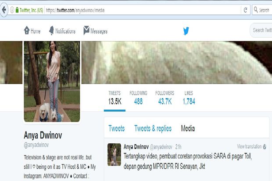Click the Home house icon
The image size is (272, 181).
click(x=27, y=30)
